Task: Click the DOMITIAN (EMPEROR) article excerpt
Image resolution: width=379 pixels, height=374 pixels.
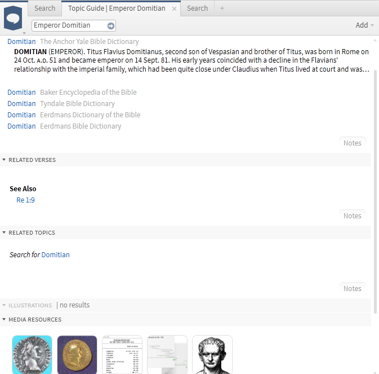Action: (191, 60)
